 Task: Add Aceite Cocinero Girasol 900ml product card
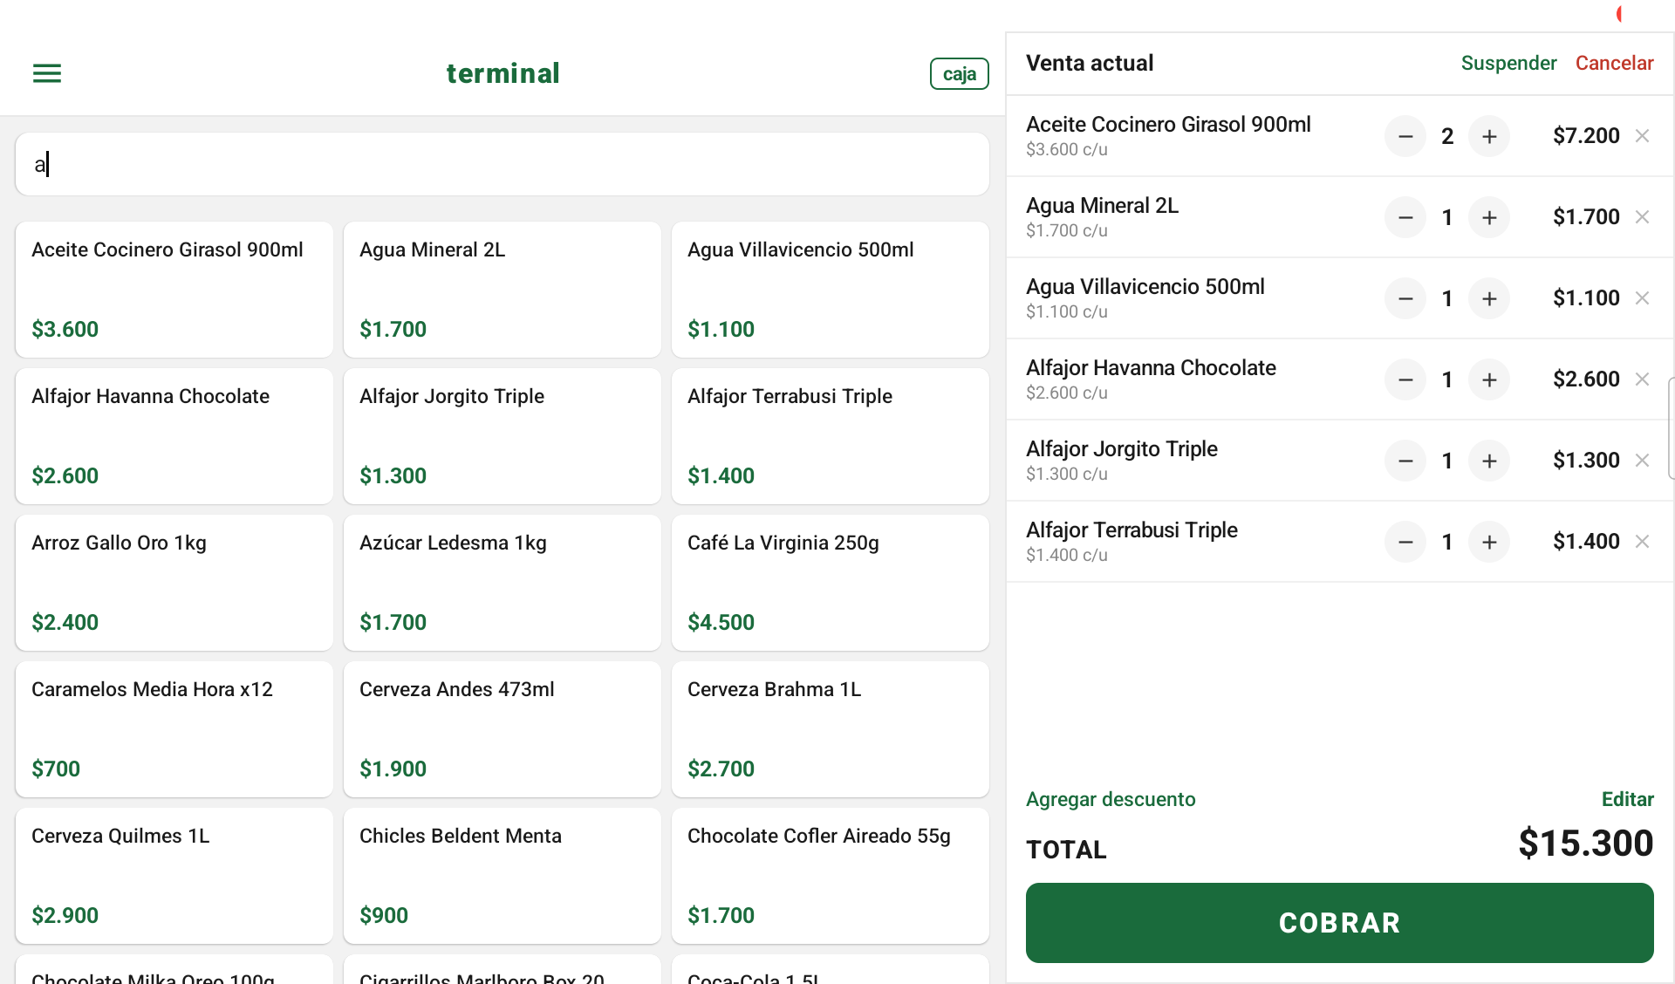174,290
